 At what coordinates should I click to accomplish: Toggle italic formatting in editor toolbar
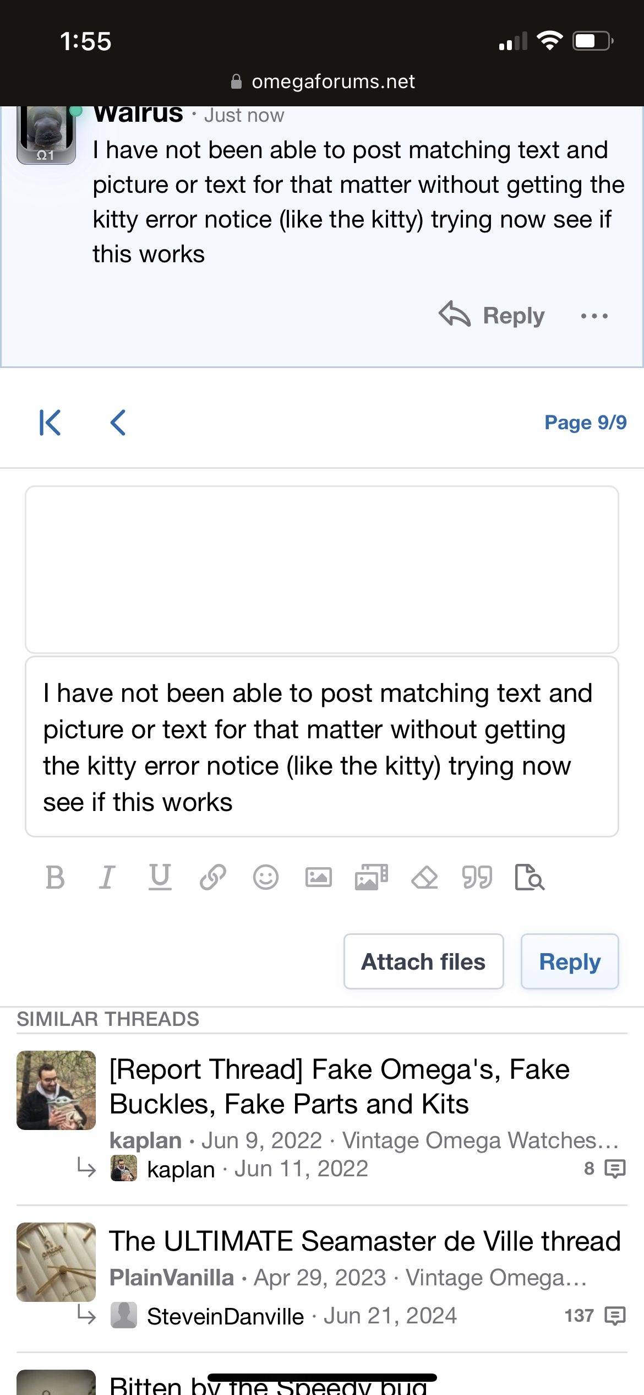click(107, 877)
